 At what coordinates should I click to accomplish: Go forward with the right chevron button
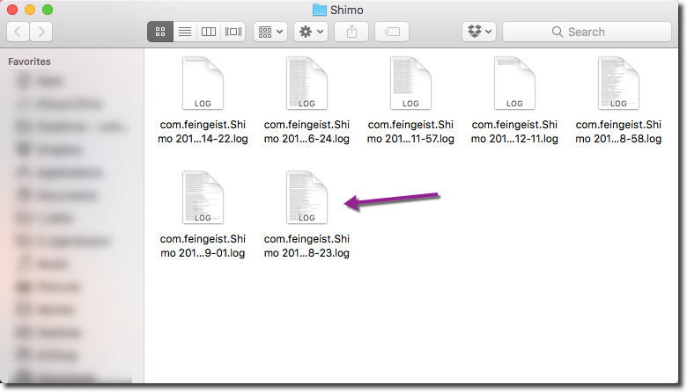coord(41,32)
